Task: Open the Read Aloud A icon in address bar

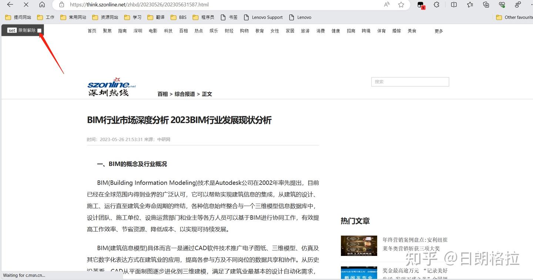Action: coord(386,4)
